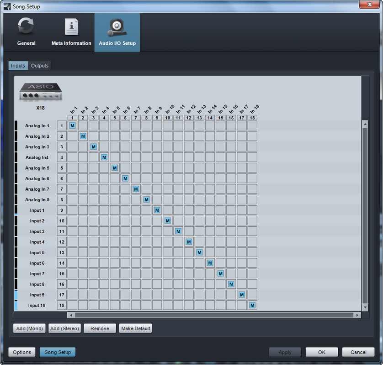The image size is (383, 365).
Task: Toggle the M routing for Analog In 5
Action: [115, 168]
